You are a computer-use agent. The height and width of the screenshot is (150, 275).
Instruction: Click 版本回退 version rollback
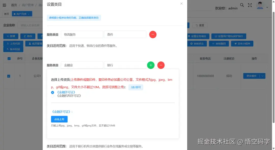[14, 49]
